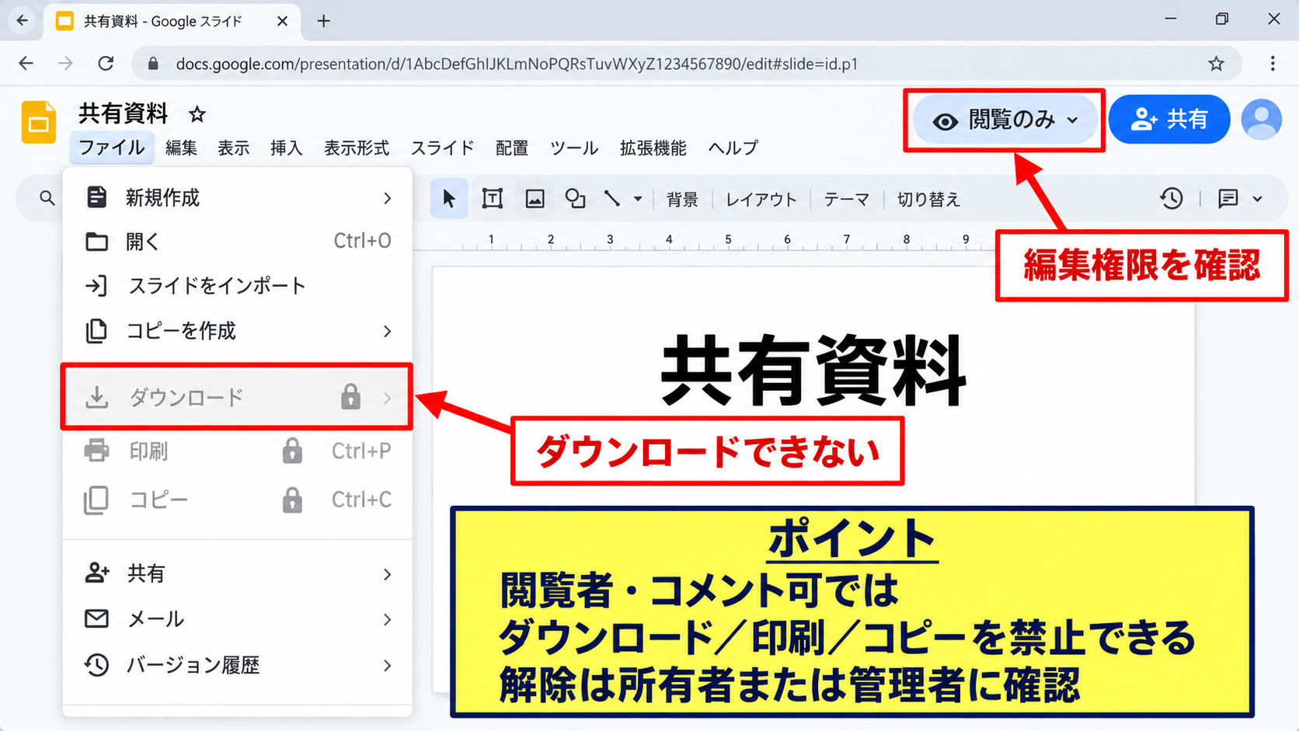The width and height of the screenshot is (1299, 731).
Task: Click the 共有資料 slide title text
Action: coord(813,371)
